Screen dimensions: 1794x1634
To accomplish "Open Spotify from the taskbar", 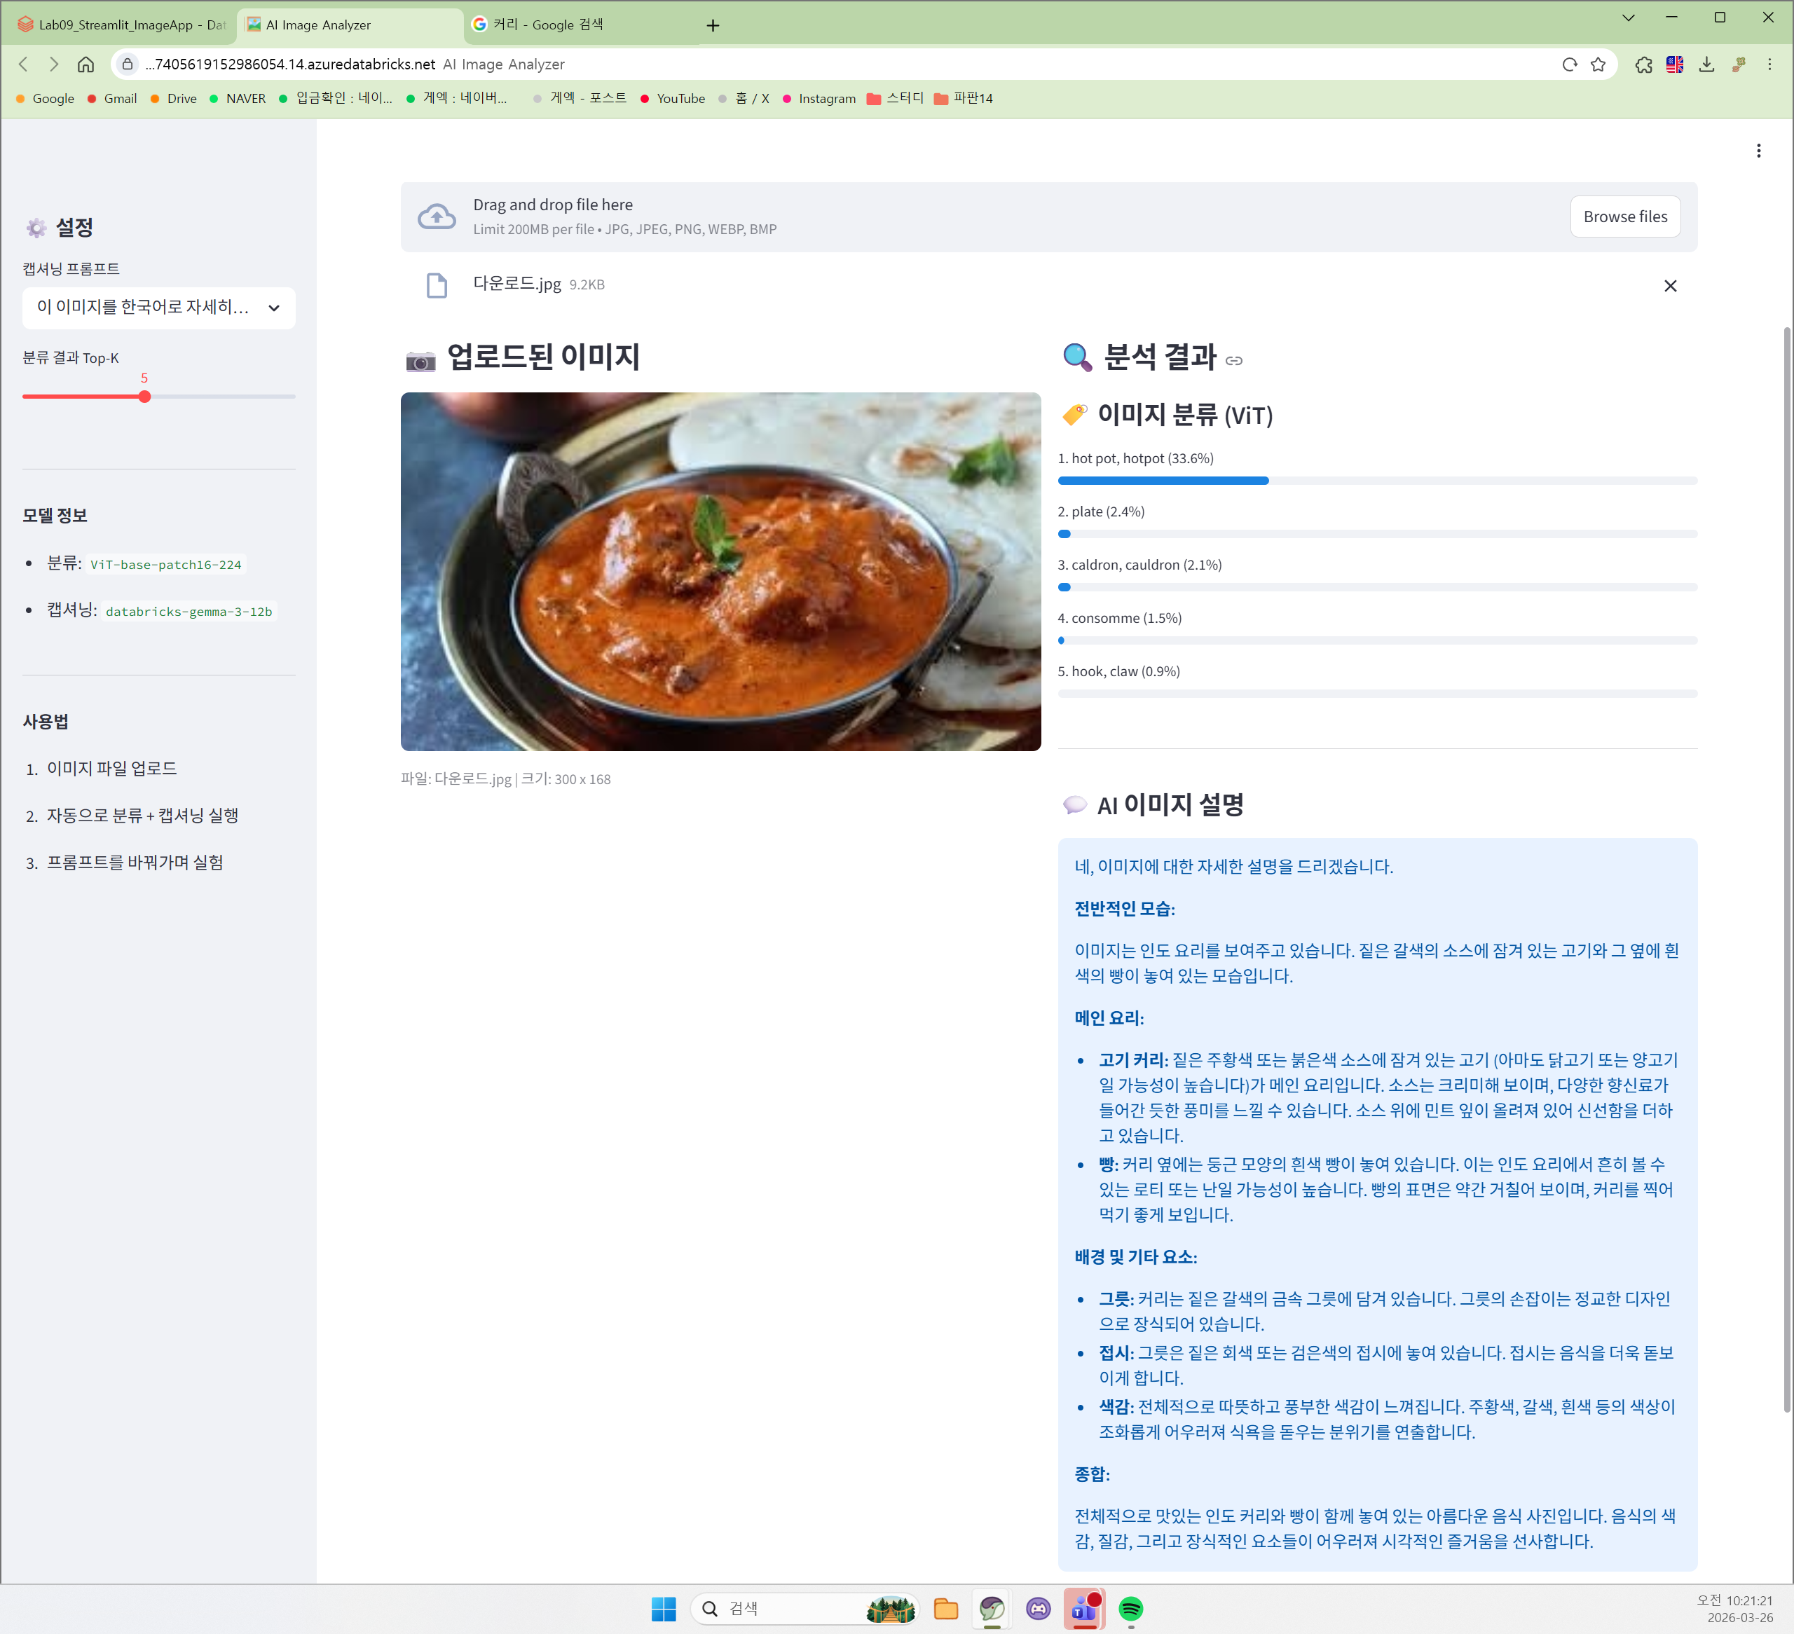I will point(1130,1608).
